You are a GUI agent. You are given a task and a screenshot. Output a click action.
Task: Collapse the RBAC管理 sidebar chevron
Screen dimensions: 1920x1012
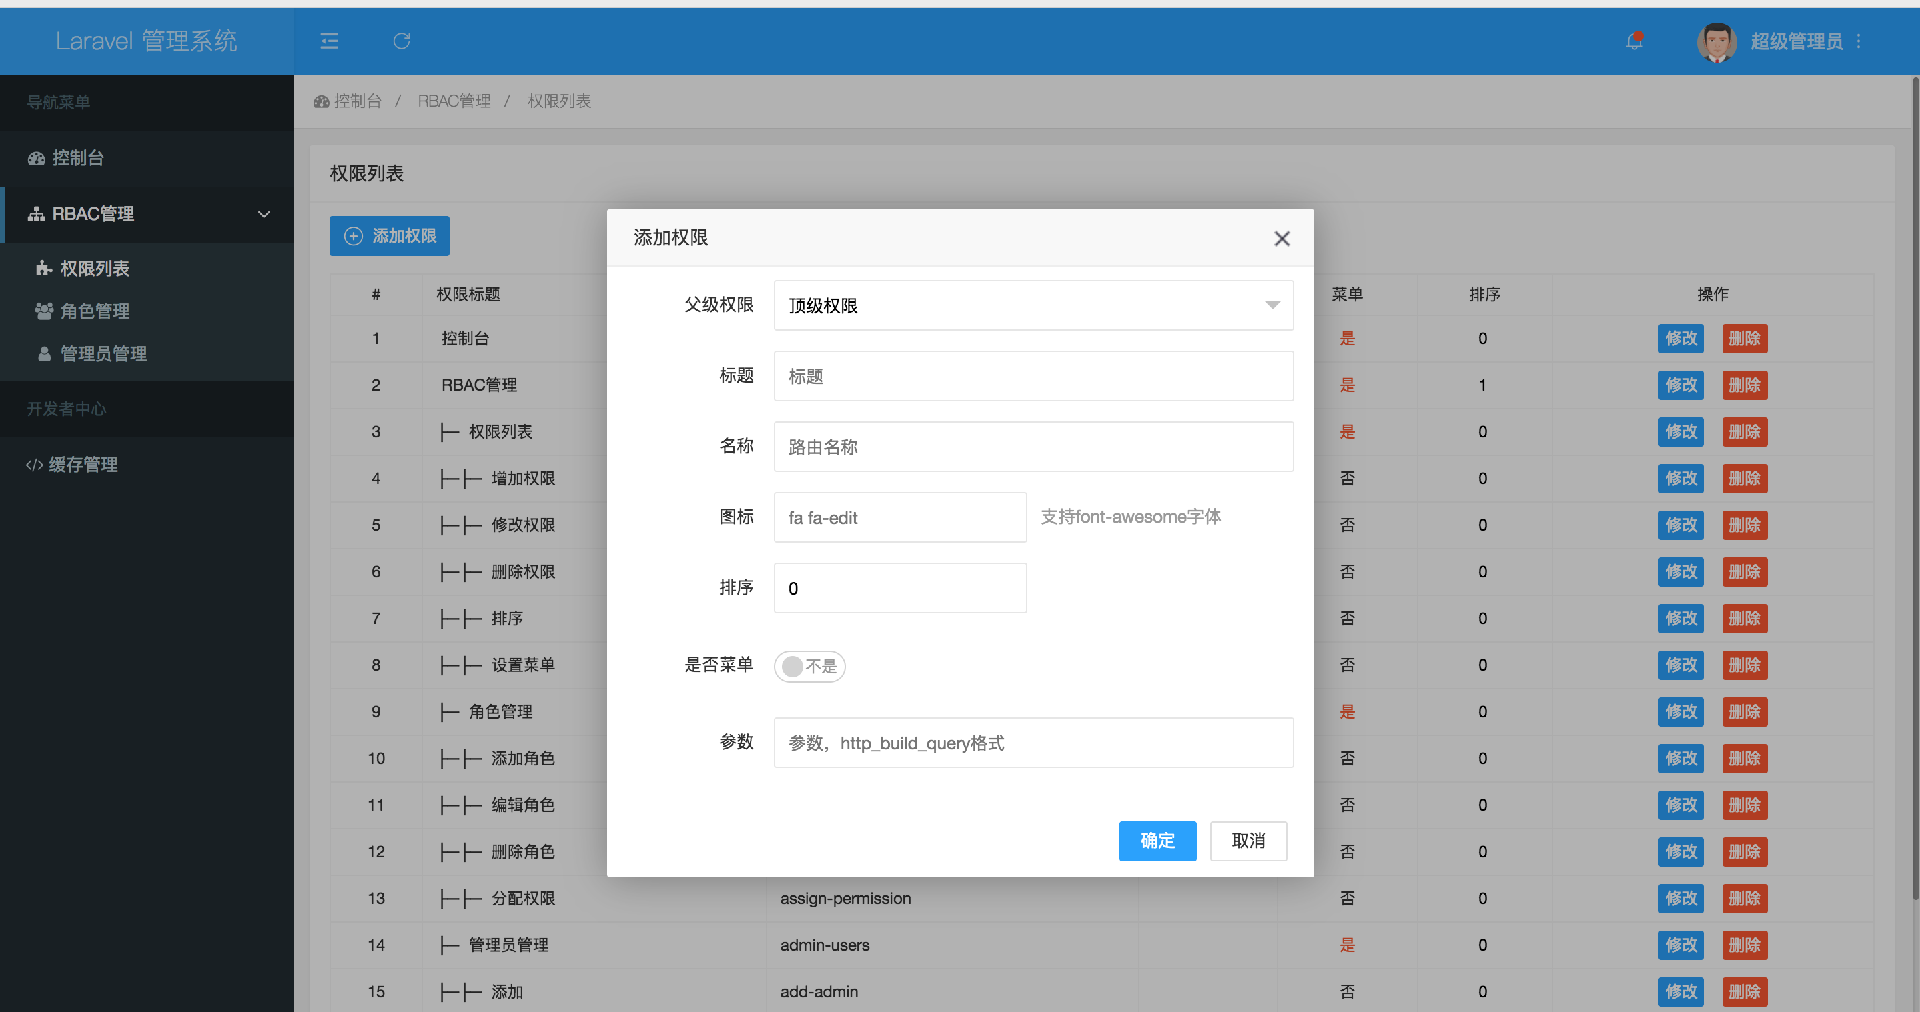pos(264,215)
